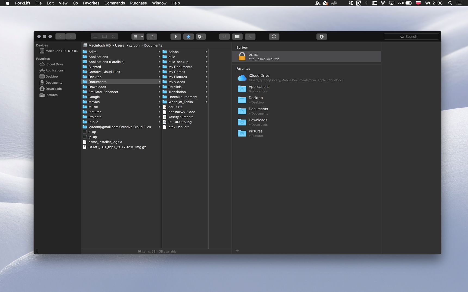Expand the Creative Cloud Files folder arrow
Screen dimensions: 468x292
tap(159, 72)
